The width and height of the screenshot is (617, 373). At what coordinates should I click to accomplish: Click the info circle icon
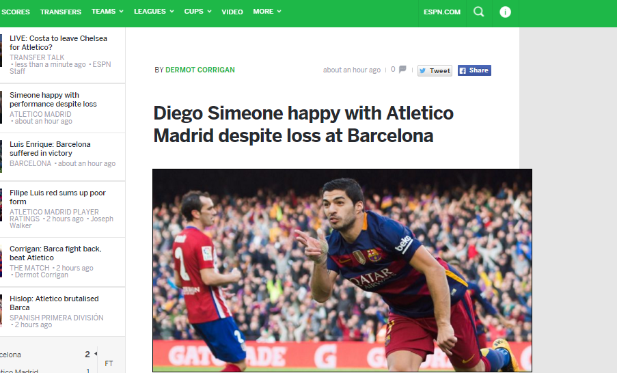coord(505,12)
